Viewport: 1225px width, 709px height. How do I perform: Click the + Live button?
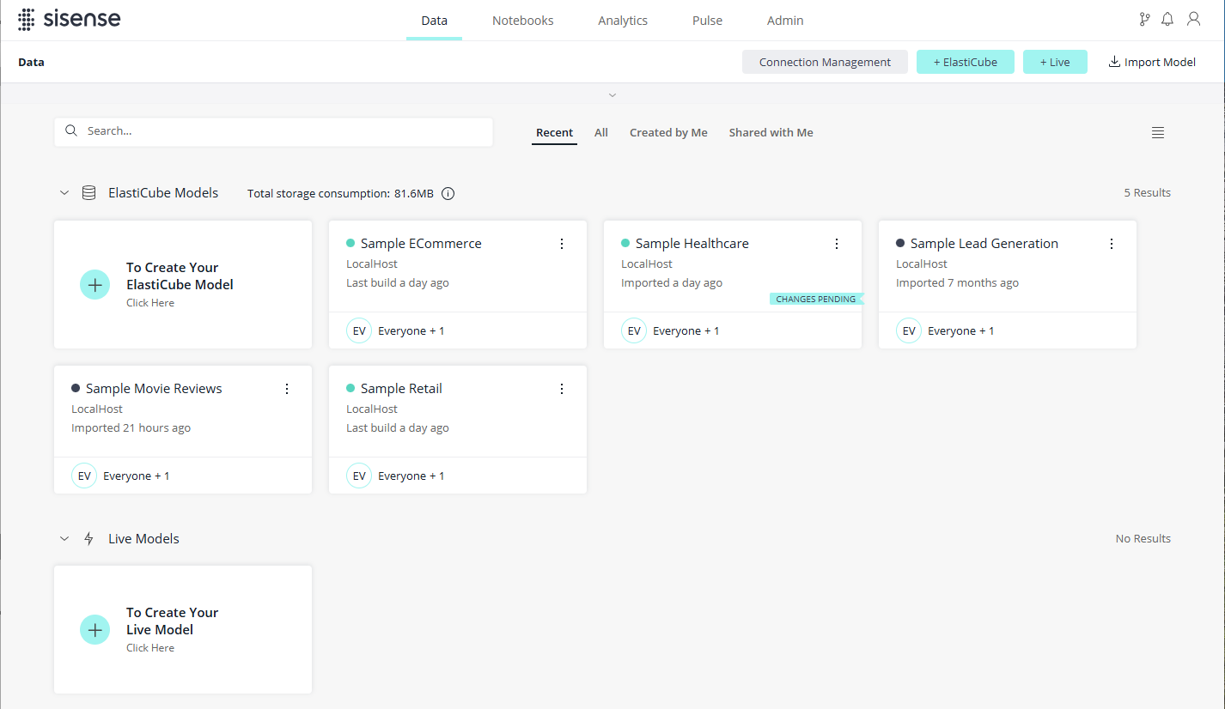tap(1055, 62)
